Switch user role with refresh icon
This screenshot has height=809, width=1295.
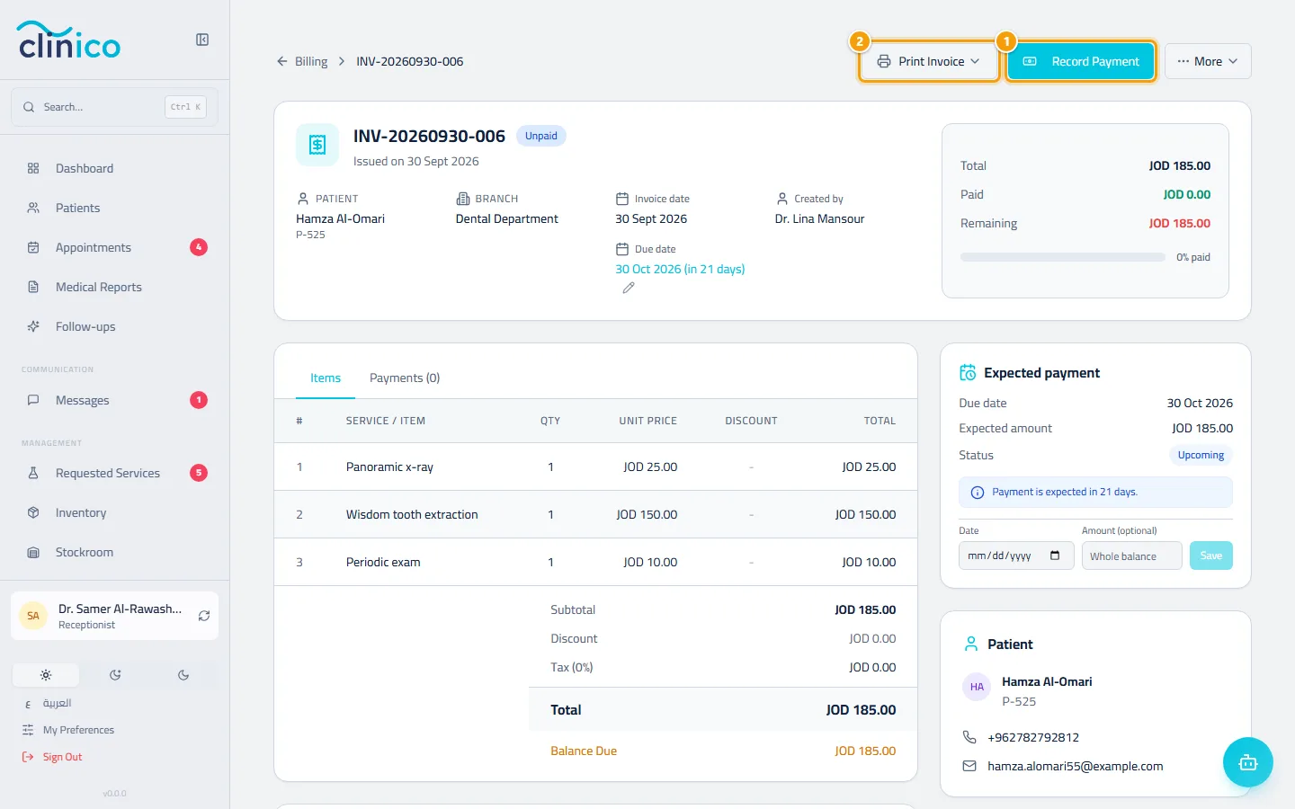(204, 616)
